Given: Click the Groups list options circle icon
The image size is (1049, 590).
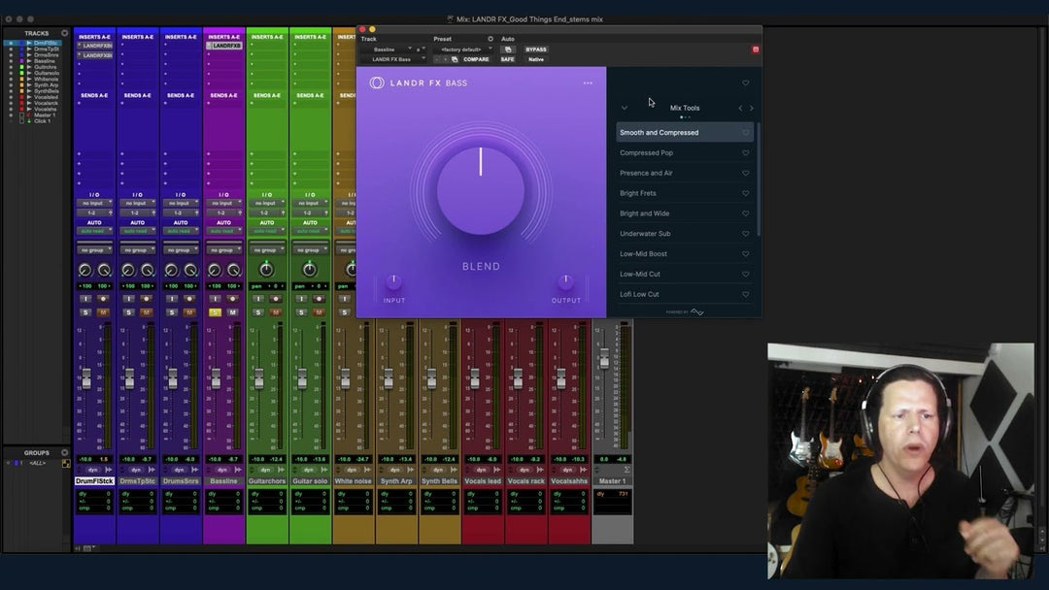Looking at the screenshot, I should coord(64,452).
